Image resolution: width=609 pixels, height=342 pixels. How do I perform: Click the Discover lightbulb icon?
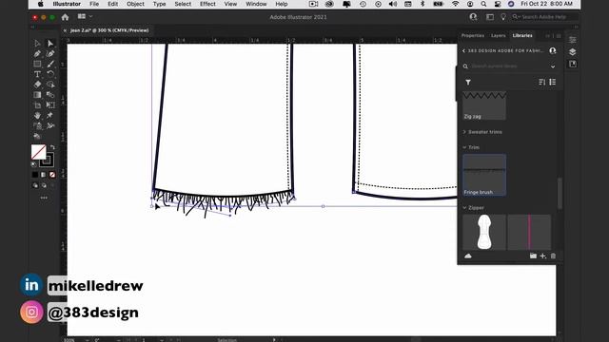click(x=503, y=17)
